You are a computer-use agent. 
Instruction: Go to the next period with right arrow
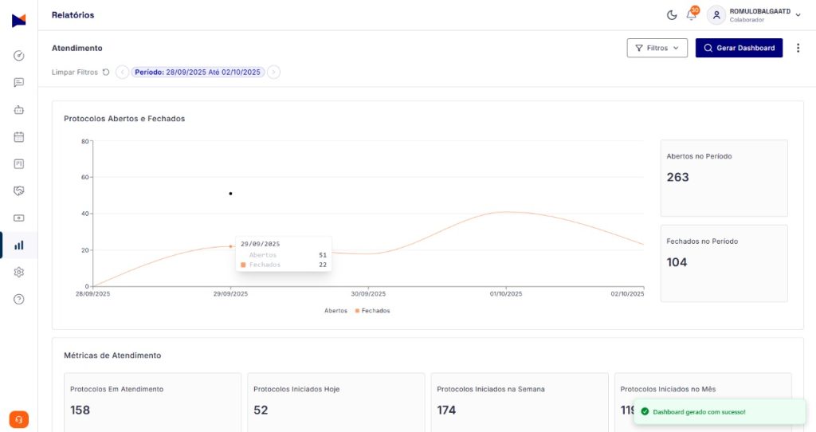coord(273,73)
